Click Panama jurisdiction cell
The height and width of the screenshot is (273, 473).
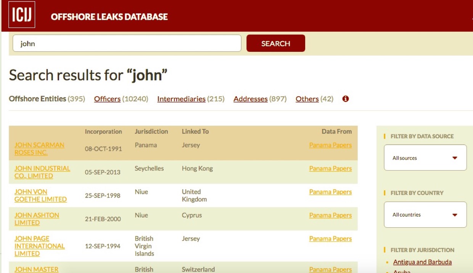(146, 145)
